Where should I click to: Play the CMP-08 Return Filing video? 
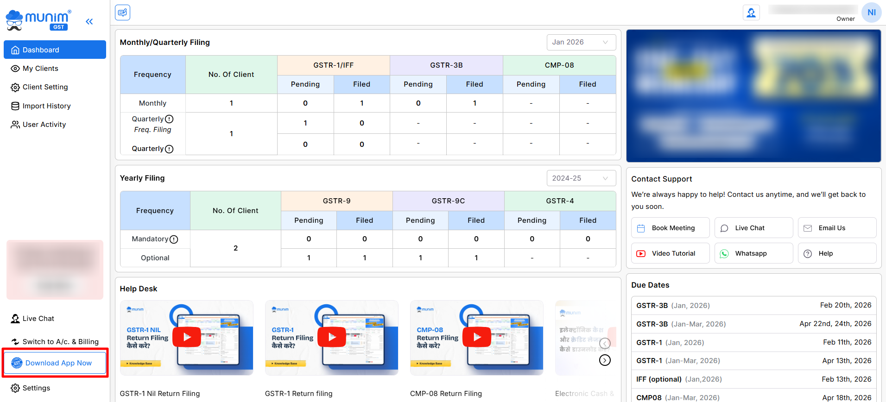pyautogui.click(x=477, y=337)
